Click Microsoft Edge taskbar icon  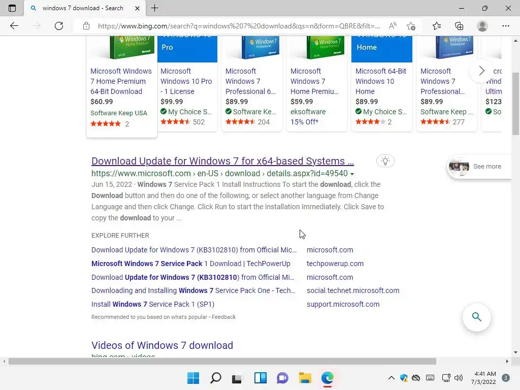click(328, 378)
